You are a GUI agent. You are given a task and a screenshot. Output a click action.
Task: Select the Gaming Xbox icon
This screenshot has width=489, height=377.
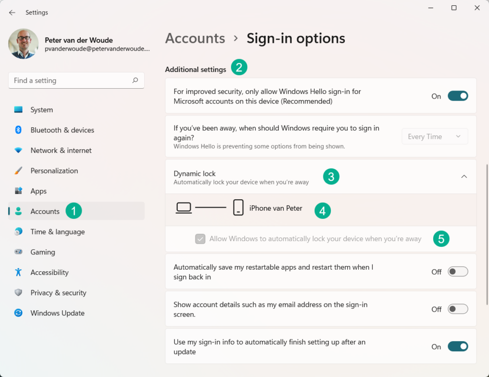(x=17, y=252)
